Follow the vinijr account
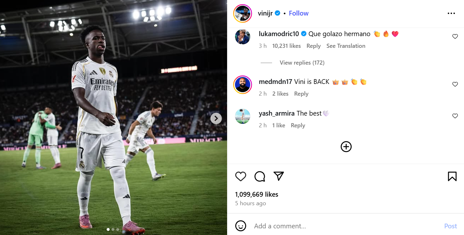Screen dimensions: 464x235 [299, 13]
